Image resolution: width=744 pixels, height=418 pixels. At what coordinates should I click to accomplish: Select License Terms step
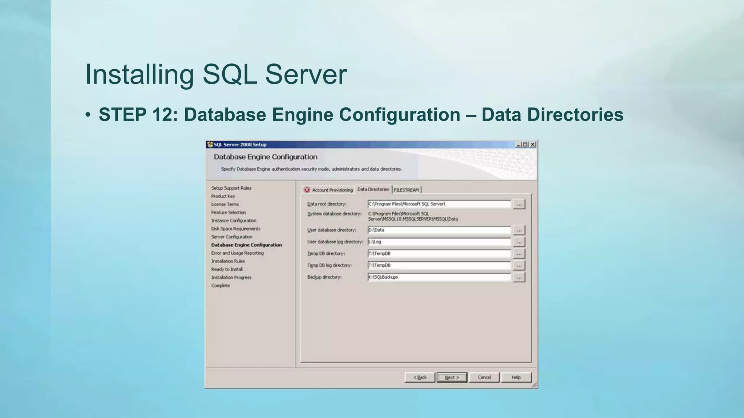coord(225,204)
